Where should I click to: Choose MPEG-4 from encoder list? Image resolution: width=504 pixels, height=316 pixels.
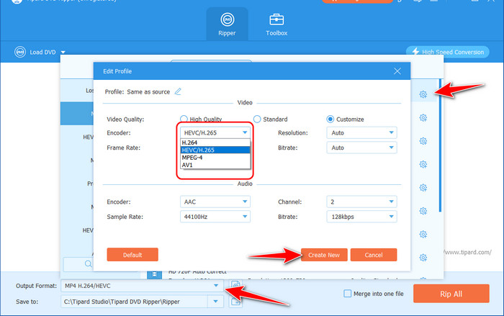[215, 158]
